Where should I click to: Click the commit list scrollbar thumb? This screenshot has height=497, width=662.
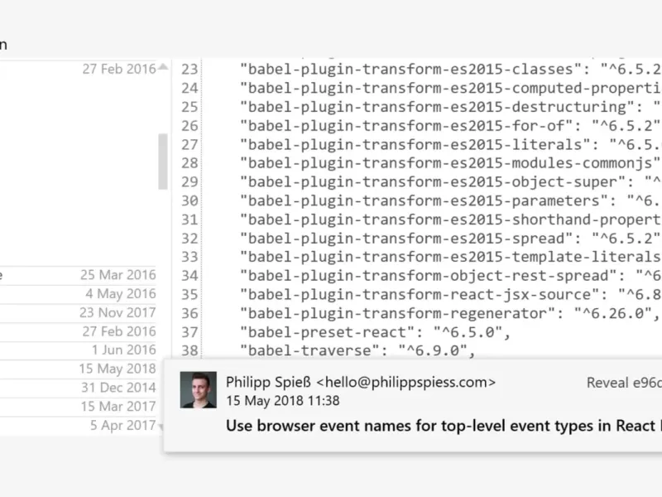point(163,162)
